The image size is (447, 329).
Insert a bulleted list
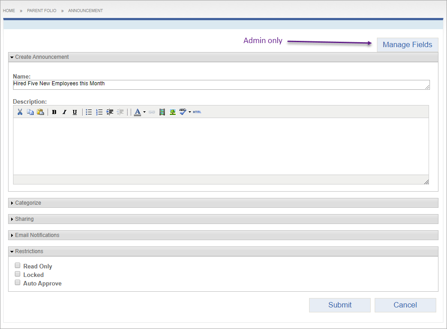pos(89,112)
